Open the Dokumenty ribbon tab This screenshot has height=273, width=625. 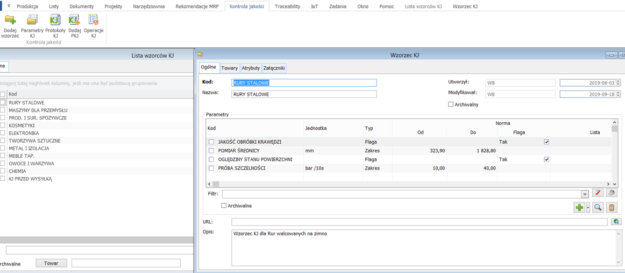[82, 6]
